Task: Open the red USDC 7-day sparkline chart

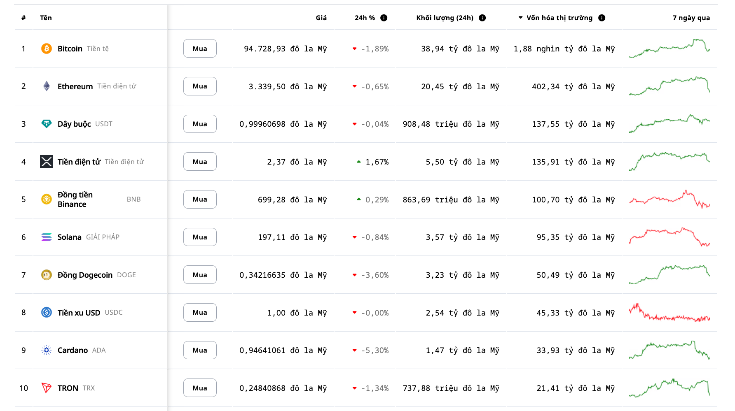Action: click(669, 313)
